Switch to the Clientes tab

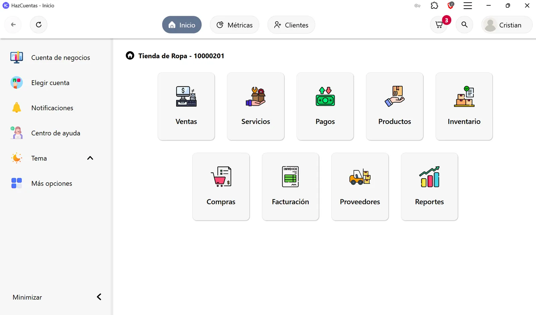pos(291,25)
